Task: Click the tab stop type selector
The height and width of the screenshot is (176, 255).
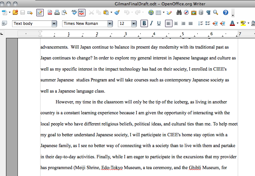Action: pos(2,34)
